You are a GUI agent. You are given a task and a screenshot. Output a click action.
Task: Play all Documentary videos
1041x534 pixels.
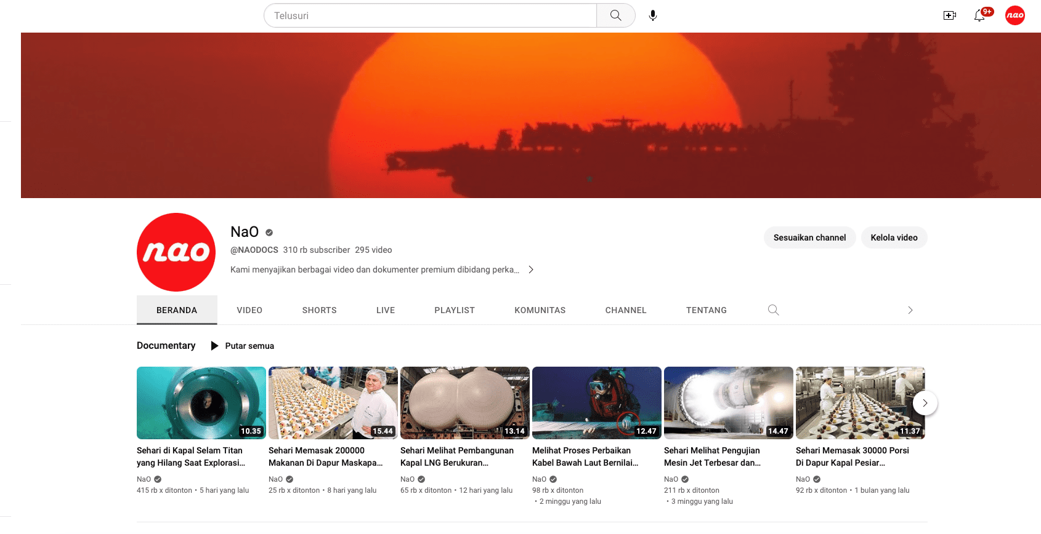coord(243,346)
